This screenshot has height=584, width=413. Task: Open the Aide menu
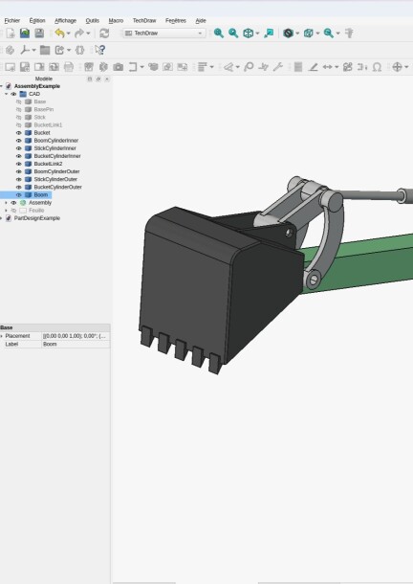tap(201, 20)
